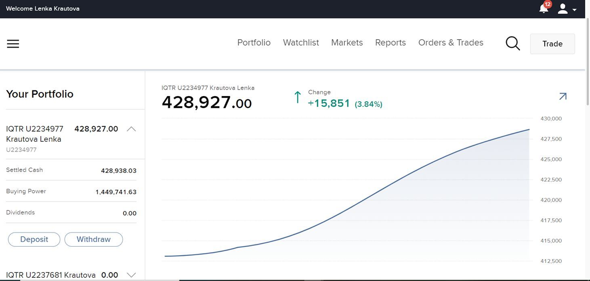
Task: Click the Trade button
Action: coord(552,44)
